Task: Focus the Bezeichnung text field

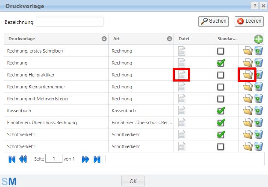Action: click(x=70, y=21)
